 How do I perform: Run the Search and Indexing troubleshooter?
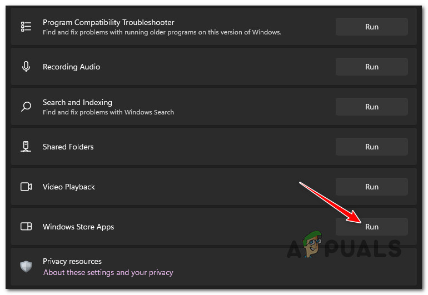(x=371, y=107)
